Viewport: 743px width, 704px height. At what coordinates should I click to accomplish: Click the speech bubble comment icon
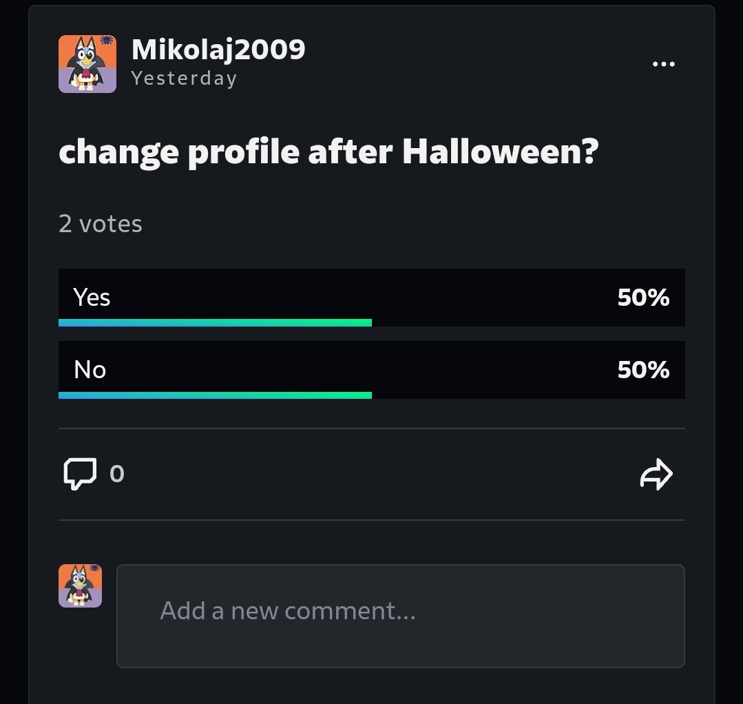[x=80, y=474]
